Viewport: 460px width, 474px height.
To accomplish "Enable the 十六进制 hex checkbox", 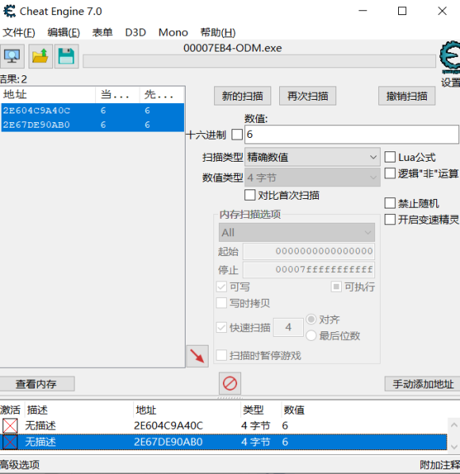I will pyautogui.click(x=237, y=135).
